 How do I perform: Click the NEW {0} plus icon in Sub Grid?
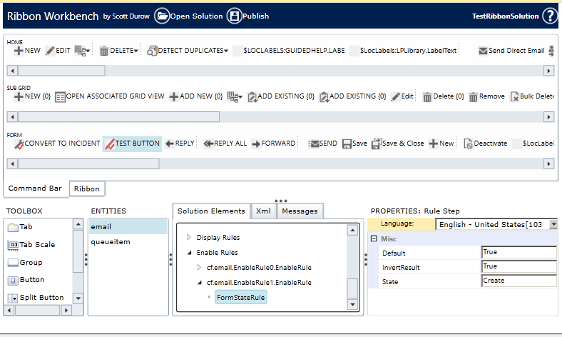[19, 96]
